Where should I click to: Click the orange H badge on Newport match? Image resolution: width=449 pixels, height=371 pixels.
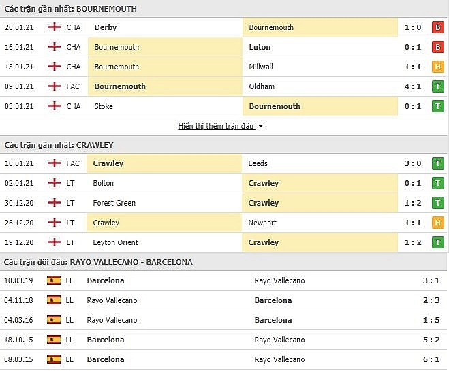pyautogui.click(x=438, y=223)
